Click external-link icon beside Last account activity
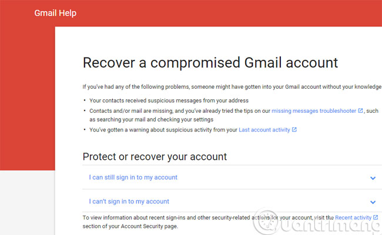The height and width of the screenshot is (235, 382). click(294, 130)
